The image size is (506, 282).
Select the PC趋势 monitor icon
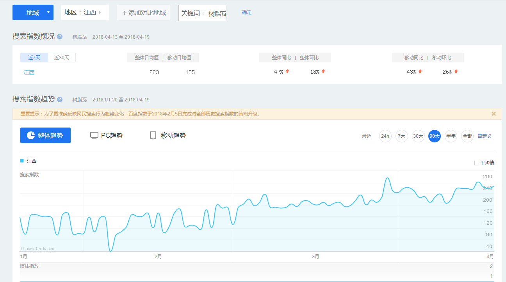point(94,135)
